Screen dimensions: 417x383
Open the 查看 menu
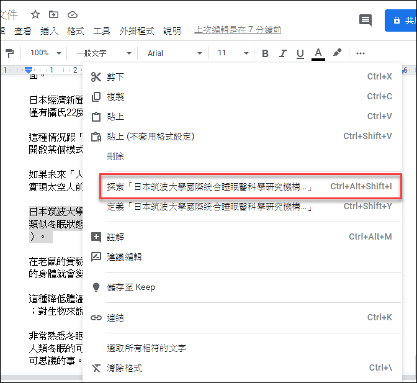(x=22, y=31)
